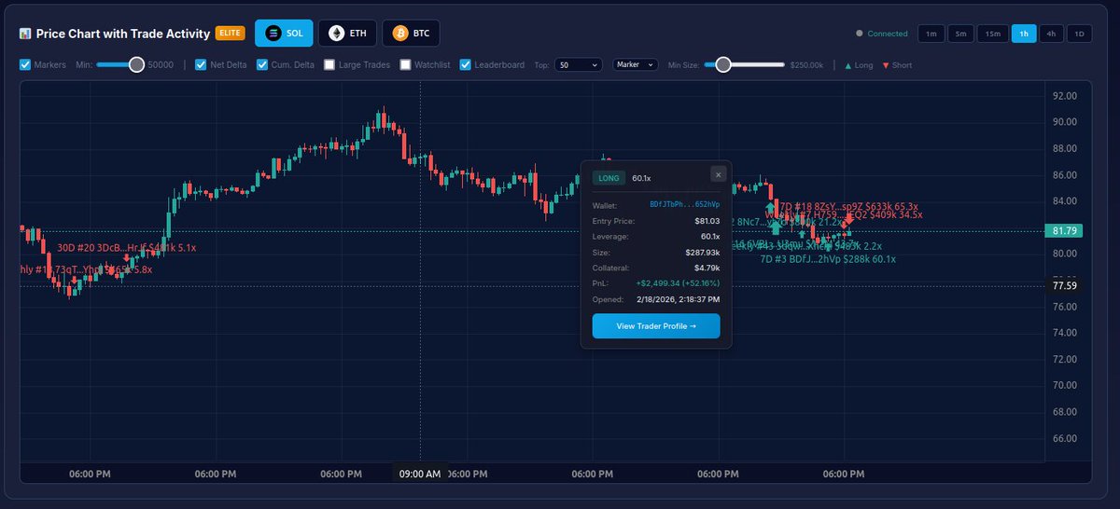Select the SOL asset button
1120x509 pixels.
(284, 34)
